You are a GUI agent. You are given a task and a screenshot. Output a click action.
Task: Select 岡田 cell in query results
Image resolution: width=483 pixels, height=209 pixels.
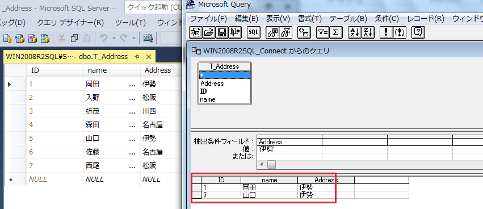tap(269, 187)
